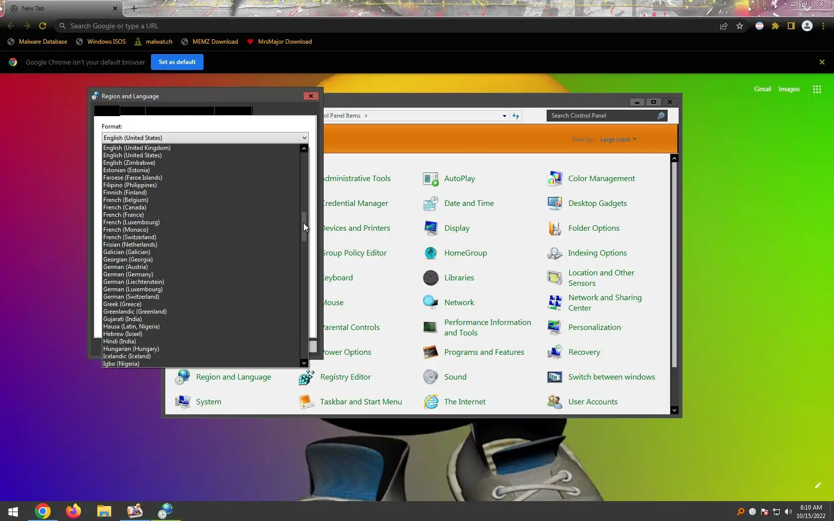834x521 pixels.
Task: Click the customize Chrome pencil icon
Action: (818, 486)
